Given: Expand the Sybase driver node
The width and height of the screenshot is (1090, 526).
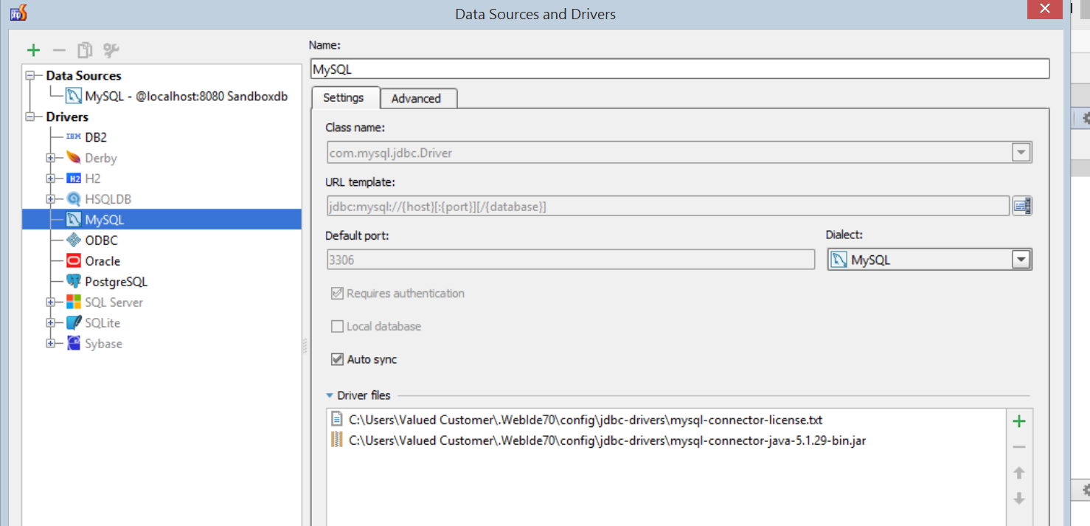Looking at the screenshot, I should click(51, 344).
